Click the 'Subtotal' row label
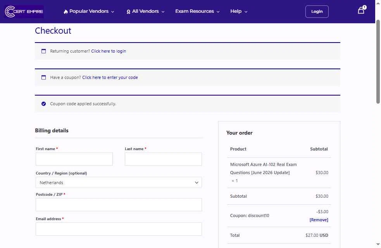Screen dimensions: 381x248 [238, 196]
